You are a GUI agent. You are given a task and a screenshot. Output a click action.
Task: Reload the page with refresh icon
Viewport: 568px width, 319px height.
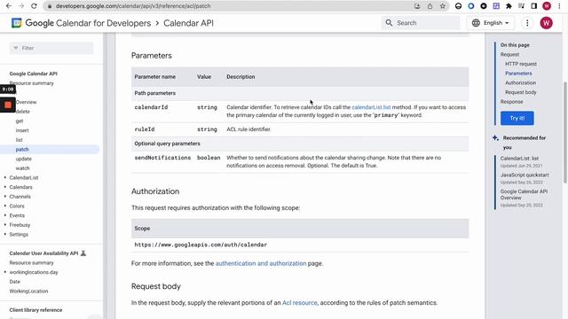click(x=34, y=6)
